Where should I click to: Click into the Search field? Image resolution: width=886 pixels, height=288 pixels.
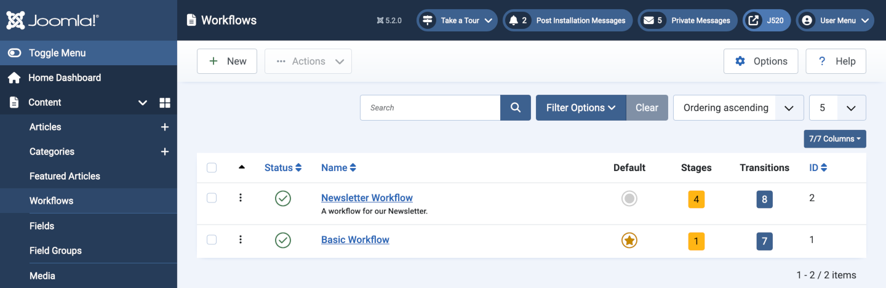coord(430,108)
